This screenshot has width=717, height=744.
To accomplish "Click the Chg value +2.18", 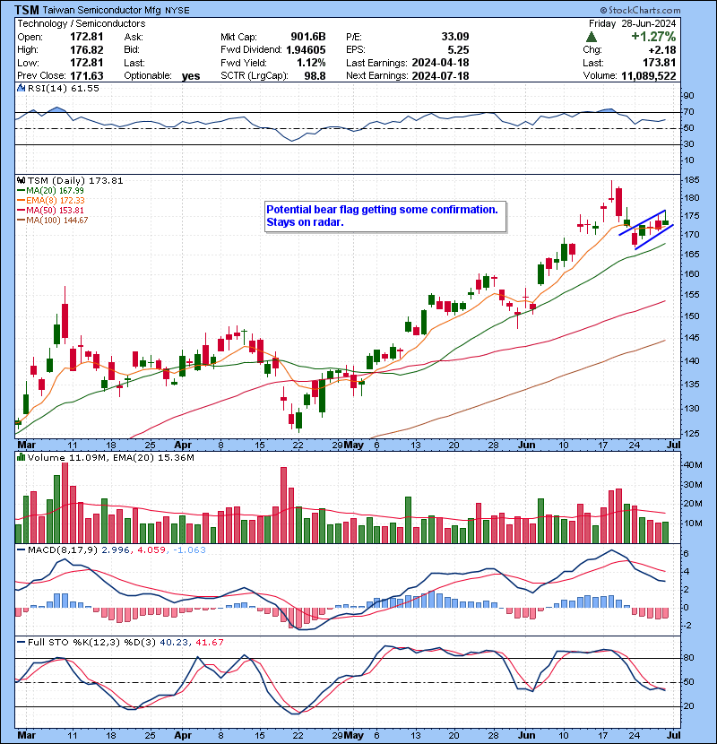I will [662, 50].
